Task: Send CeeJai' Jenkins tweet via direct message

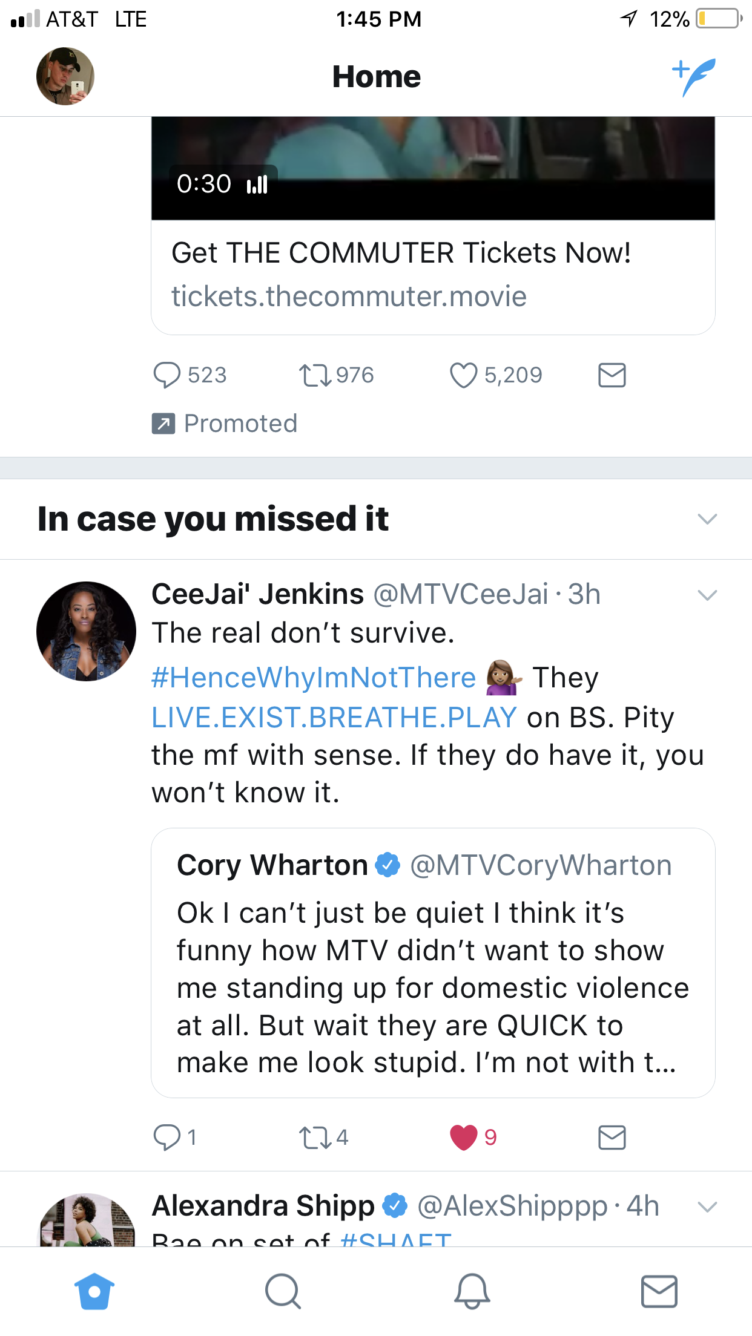Action: 612,1138
